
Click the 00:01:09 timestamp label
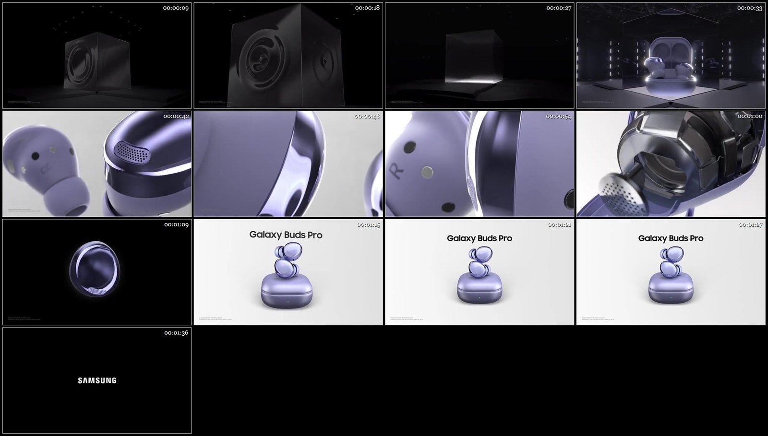(x=176, y=224)
